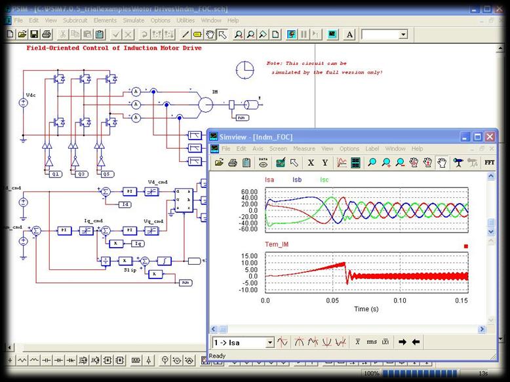Open the Measure menu in Simview
The image size is (510, 382).
coord(304,149)
